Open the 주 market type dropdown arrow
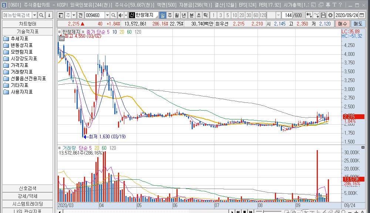Screen dimensions: 370x213 (74, 15)
